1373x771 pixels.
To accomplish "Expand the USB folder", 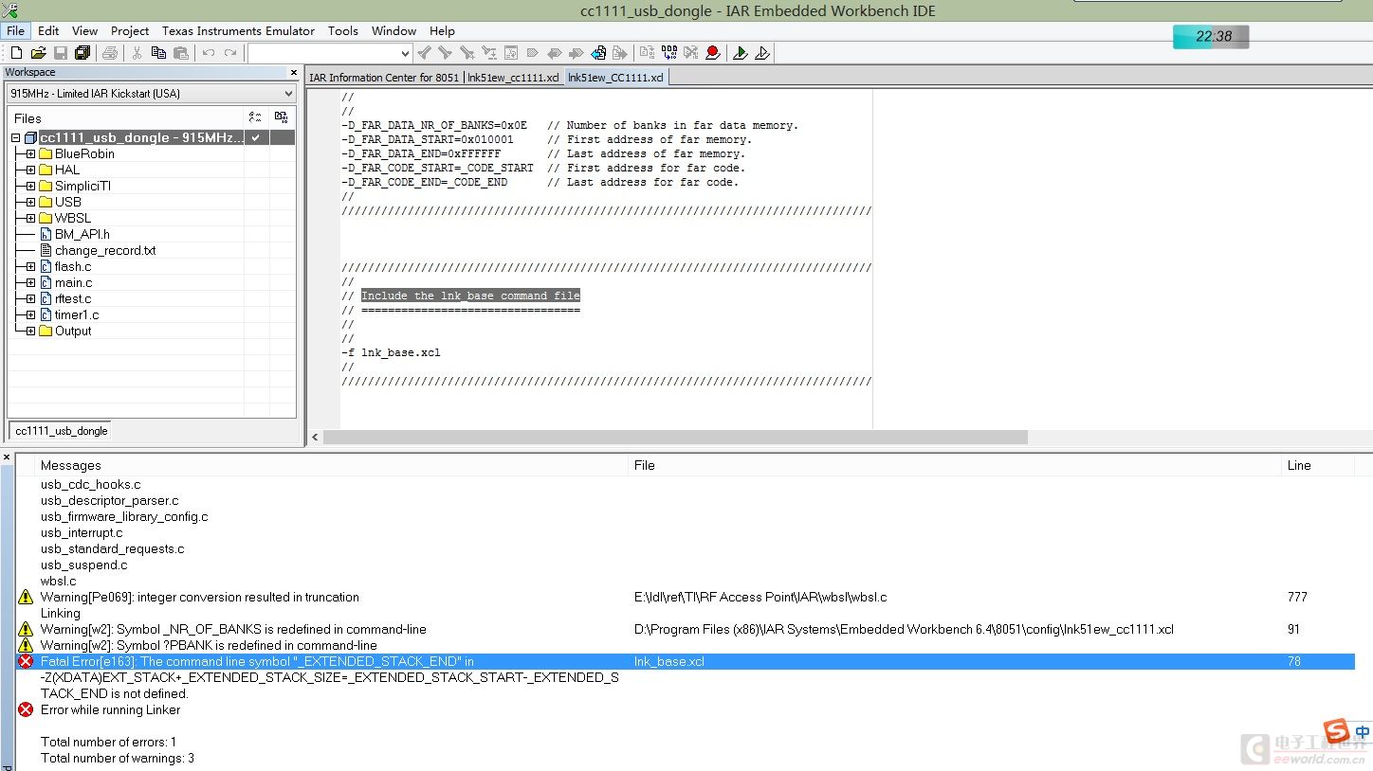I will click(30, 202).
